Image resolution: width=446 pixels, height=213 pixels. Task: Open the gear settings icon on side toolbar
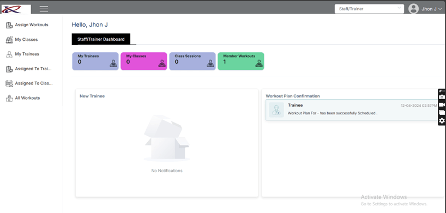[x=442, y=121]
